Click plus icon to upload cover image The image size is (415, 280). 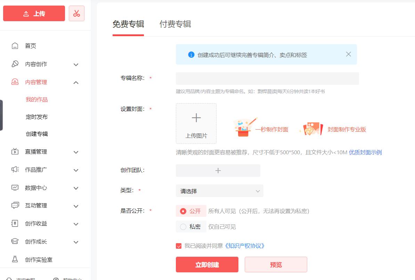pyautogui.click(x=196, y=118)
